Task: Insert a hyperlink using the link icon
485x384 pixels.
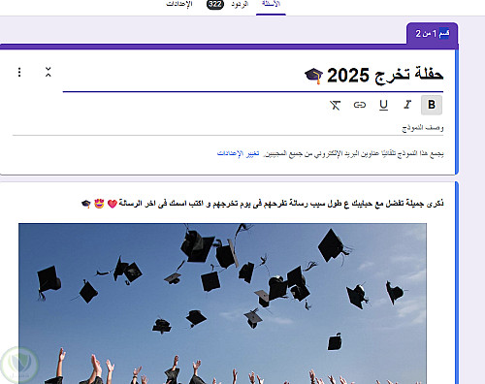Action: click(x=360, y=105)
